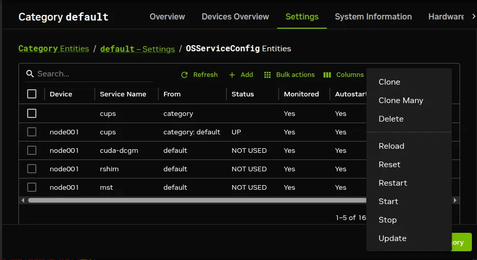477x260 pixels.
Task: Pick Reset from the context menu
Action: coord(409,165)
